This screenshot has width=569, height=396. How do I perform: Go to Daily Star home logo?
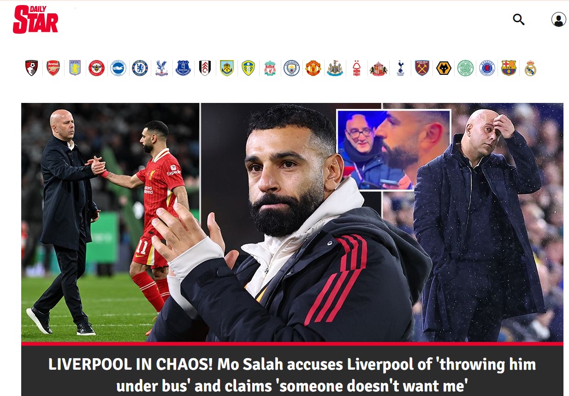pyautogui.click(x=36, y=19)
